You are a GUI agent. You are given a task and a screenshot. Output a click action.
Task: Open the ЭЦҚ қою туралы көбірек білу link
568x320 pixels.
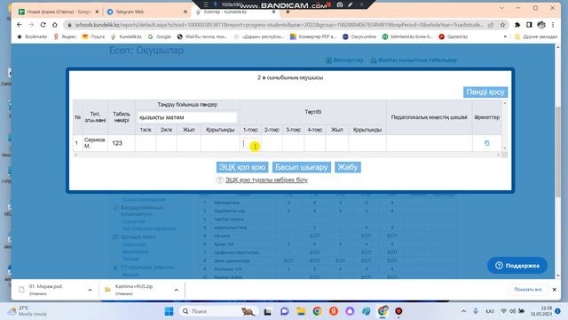coord(266,180)
